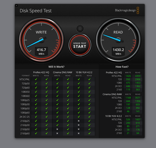156x148 pixels.
Task: Click the 1080p60 row label
Action: pos(25,113)
